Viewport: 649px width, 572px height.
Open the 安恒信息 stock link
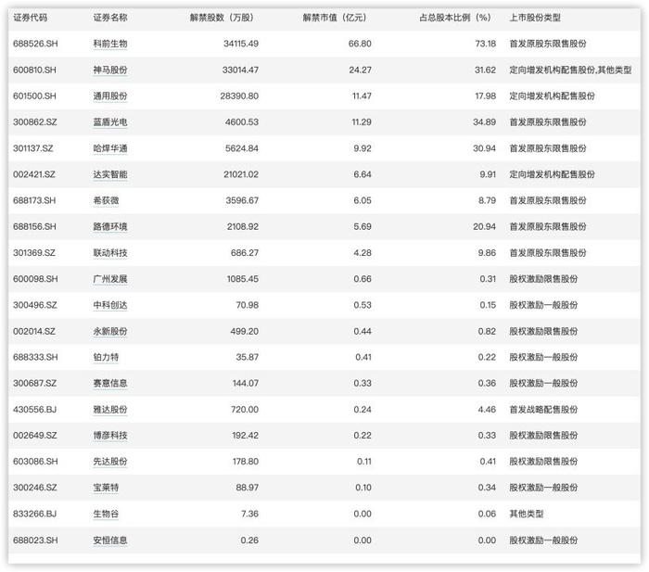click(x=110, y=540)
